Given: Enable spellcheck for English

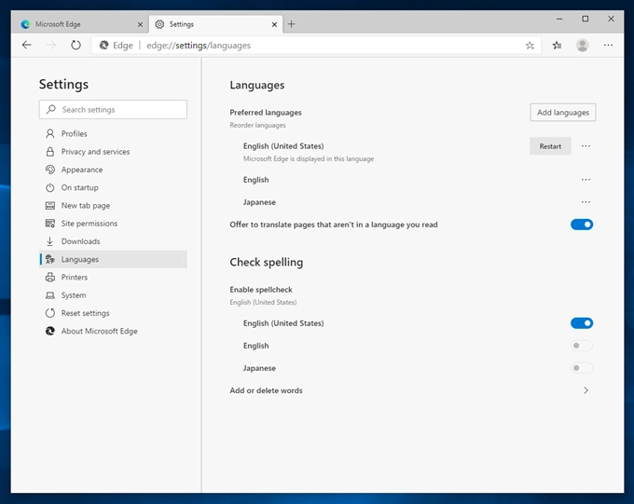Looking at the screenshot, I should click(582, 346).
